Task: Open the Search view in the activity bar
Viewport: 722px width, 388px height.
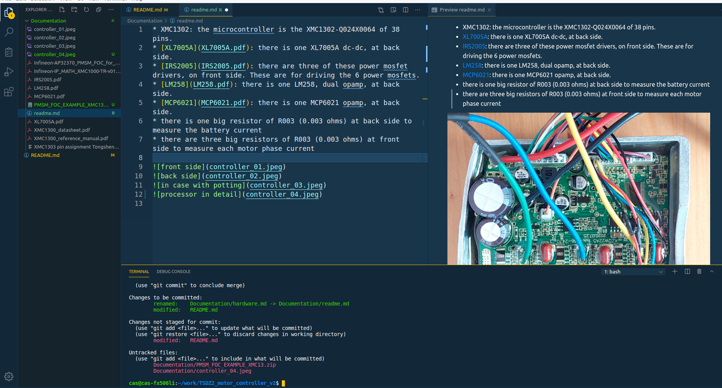Action: 9,32
